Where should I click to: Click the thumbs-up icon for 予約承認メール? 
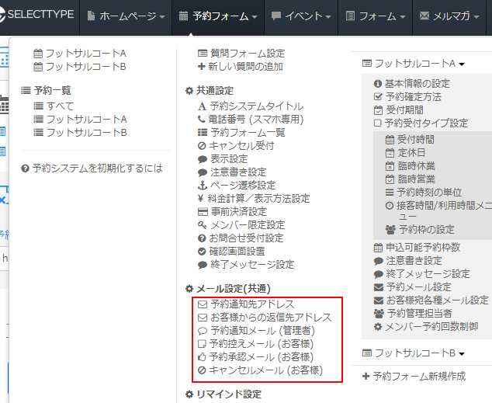coord(203,357)
